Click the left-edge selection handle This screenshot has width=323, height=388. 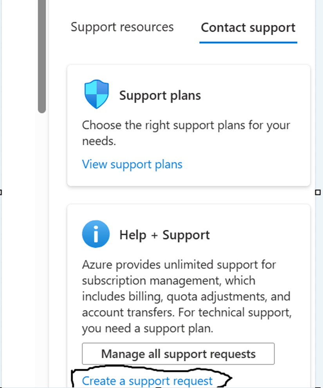pyautogui.click(x=1, y=192)
